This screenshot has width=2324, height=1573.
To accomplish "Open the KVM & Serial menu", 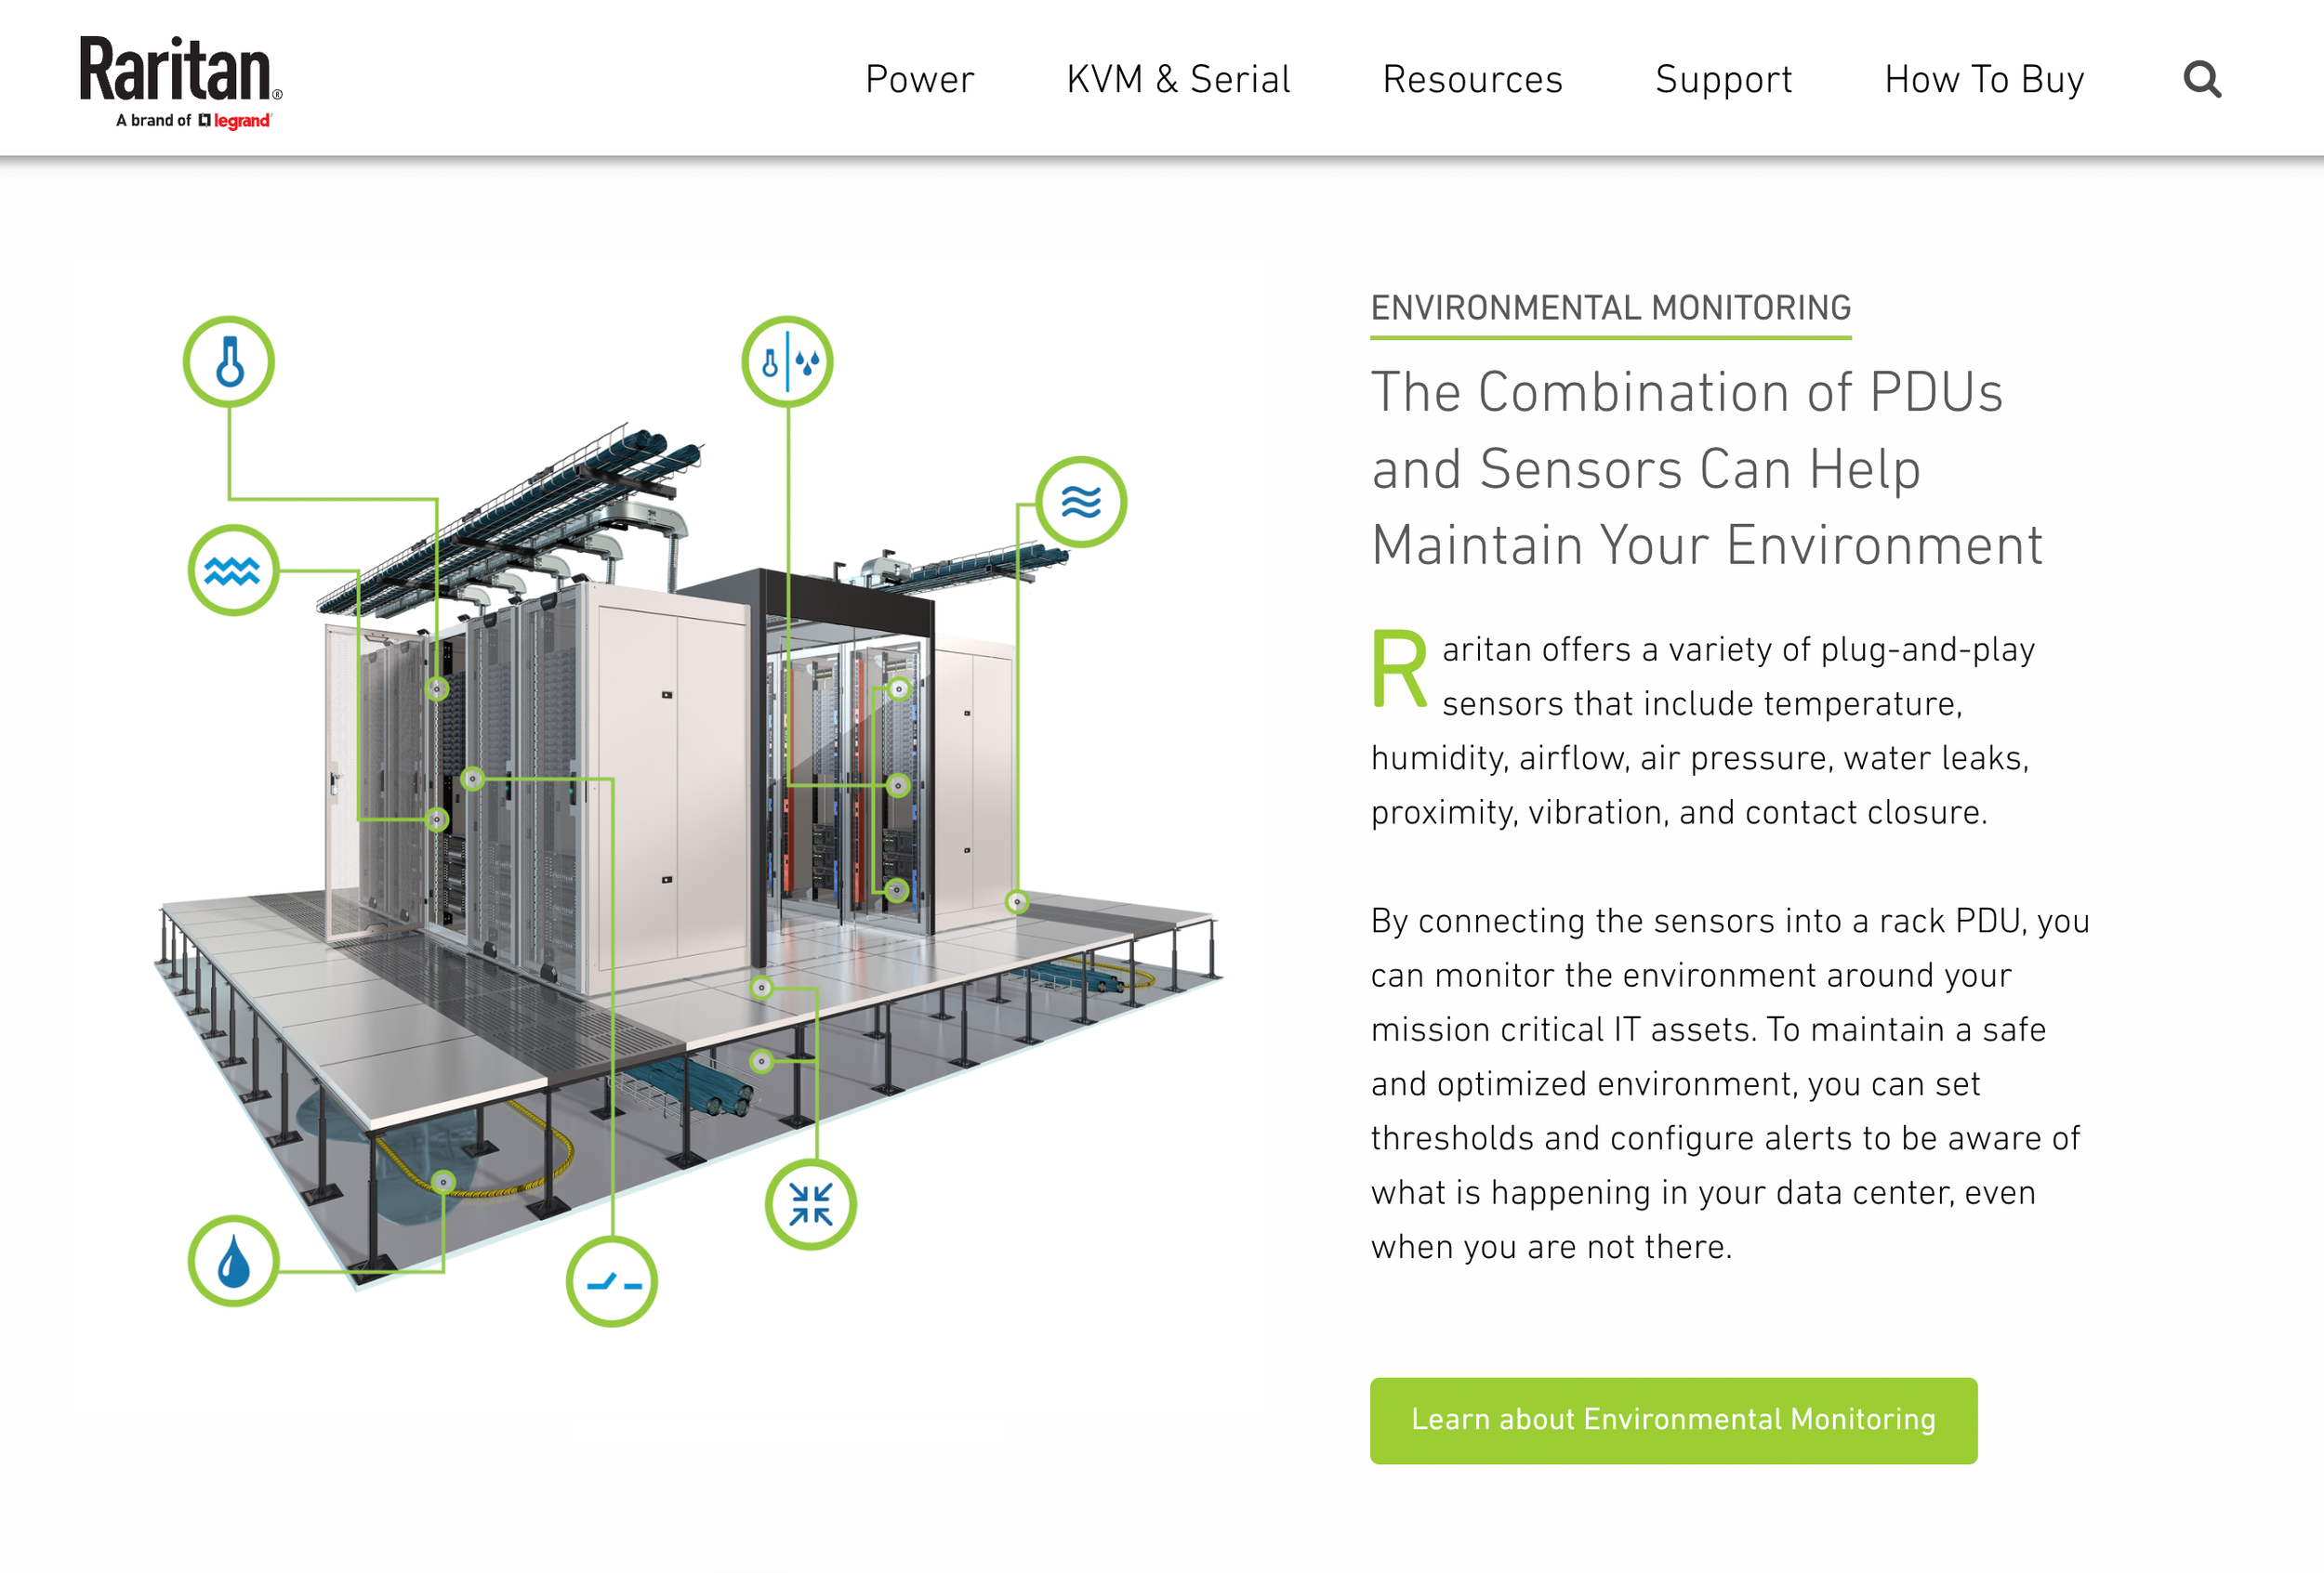I will 1178,79.
